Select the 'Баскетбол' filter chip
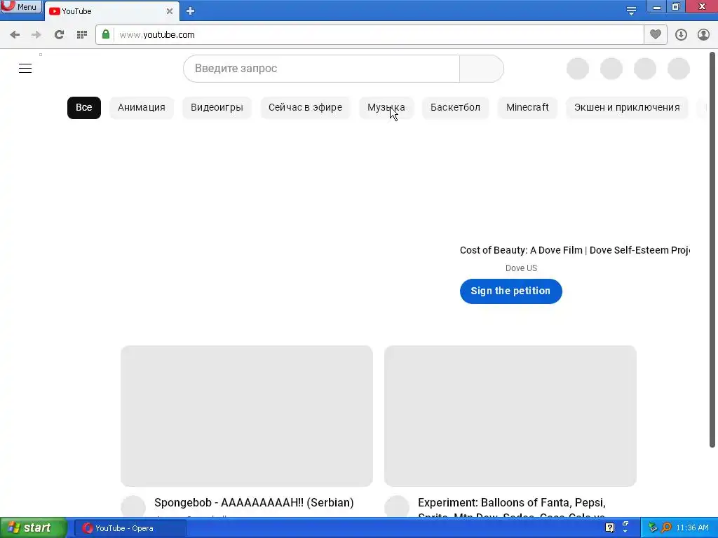The width and height of the screenshot is (718, 538). [x=455, y=107]
